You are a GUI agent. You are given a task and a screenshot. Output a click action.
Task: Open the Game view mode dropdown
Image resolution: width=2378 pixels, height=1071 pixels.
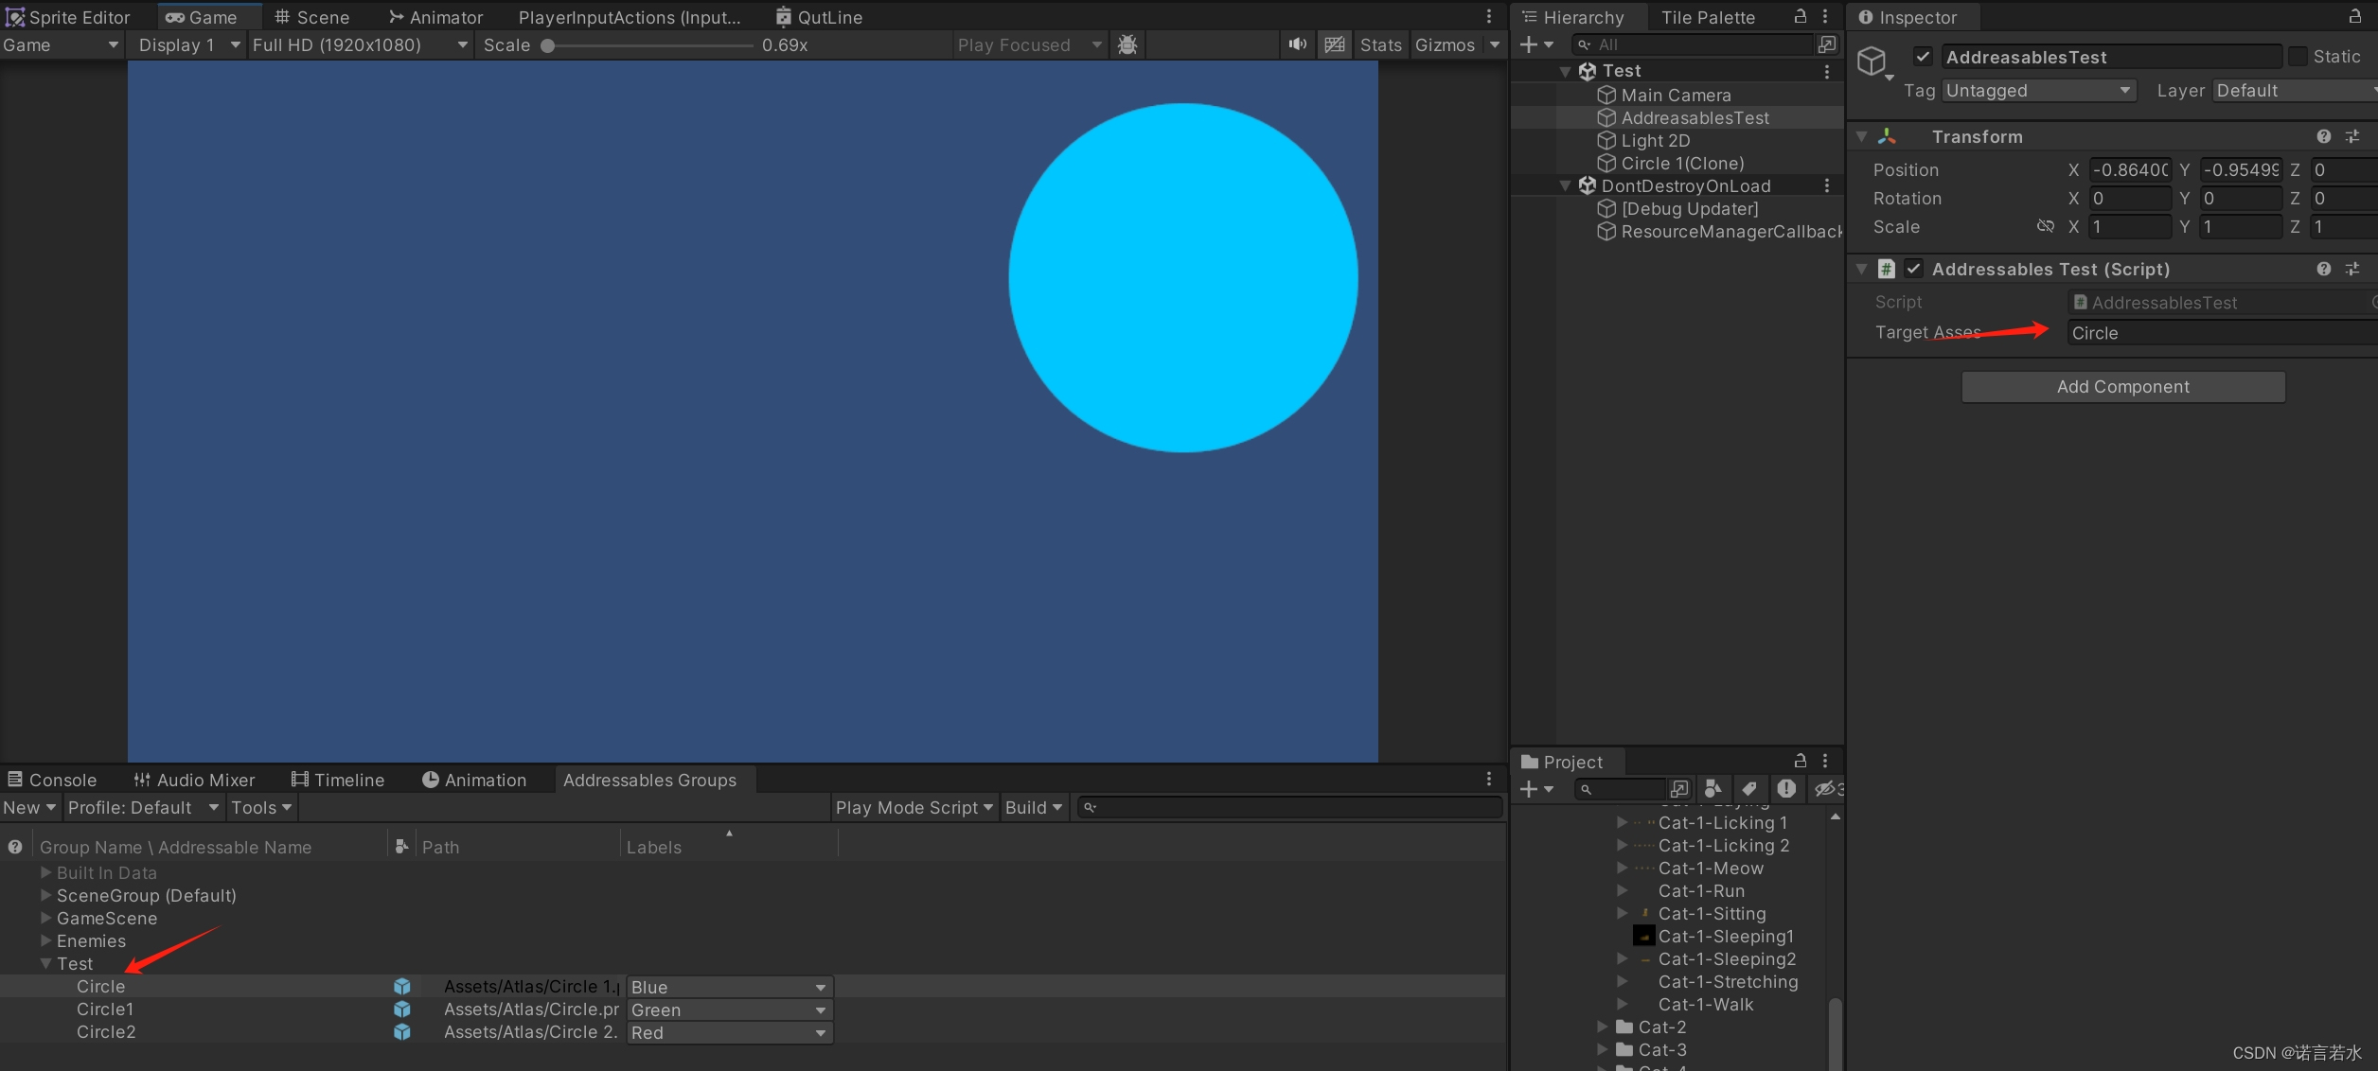pos(62,44)
